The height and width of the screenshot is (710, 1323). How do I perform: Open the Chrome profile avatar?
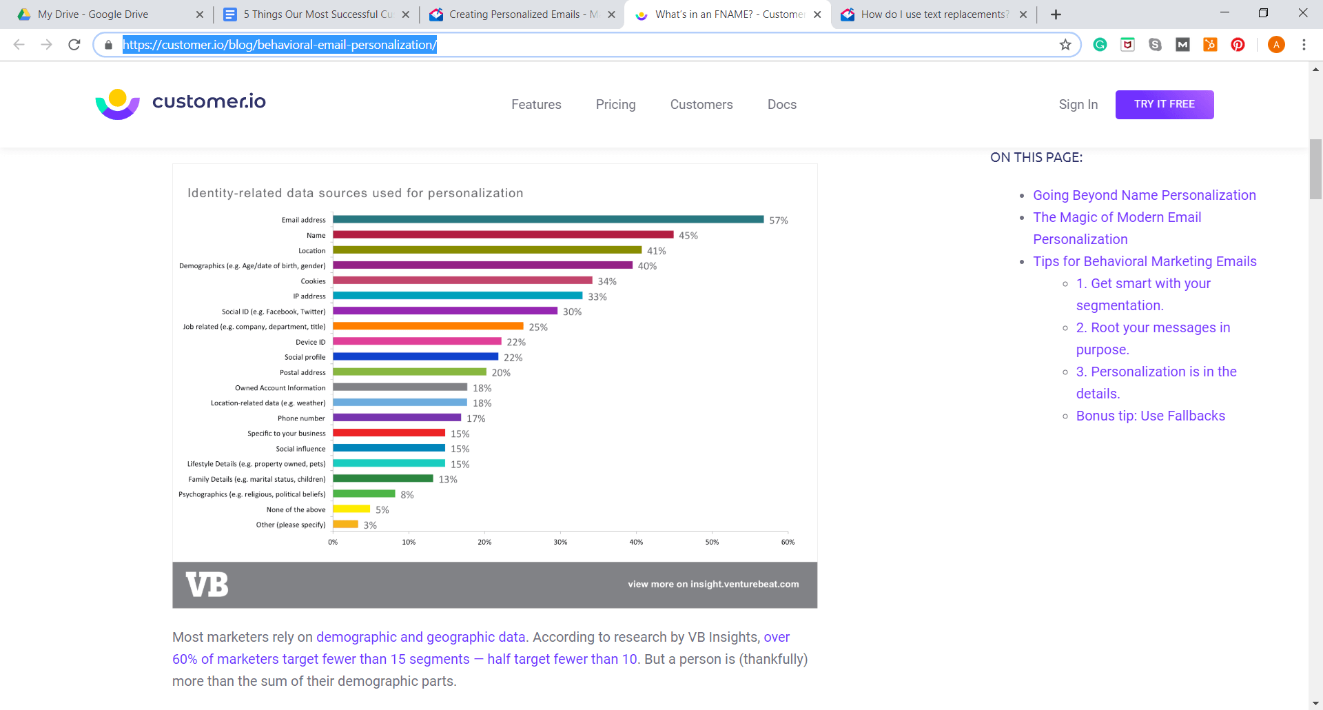click(x=1276, y=45)
